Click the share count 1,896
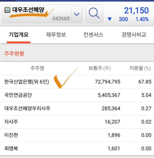 [114, 135]
